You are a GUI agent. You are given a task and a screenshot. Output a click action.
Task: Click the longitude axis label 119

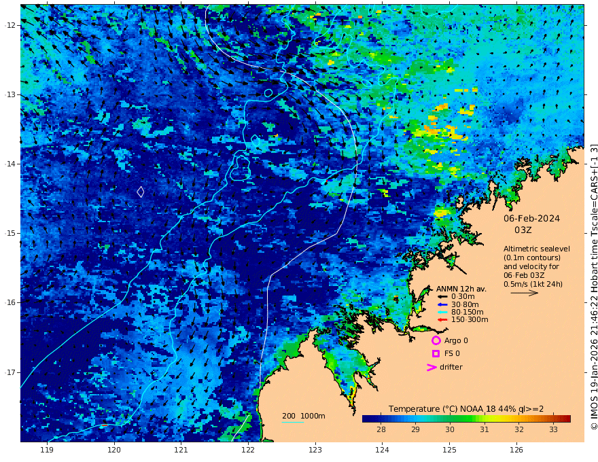click(x=47, y=450)
